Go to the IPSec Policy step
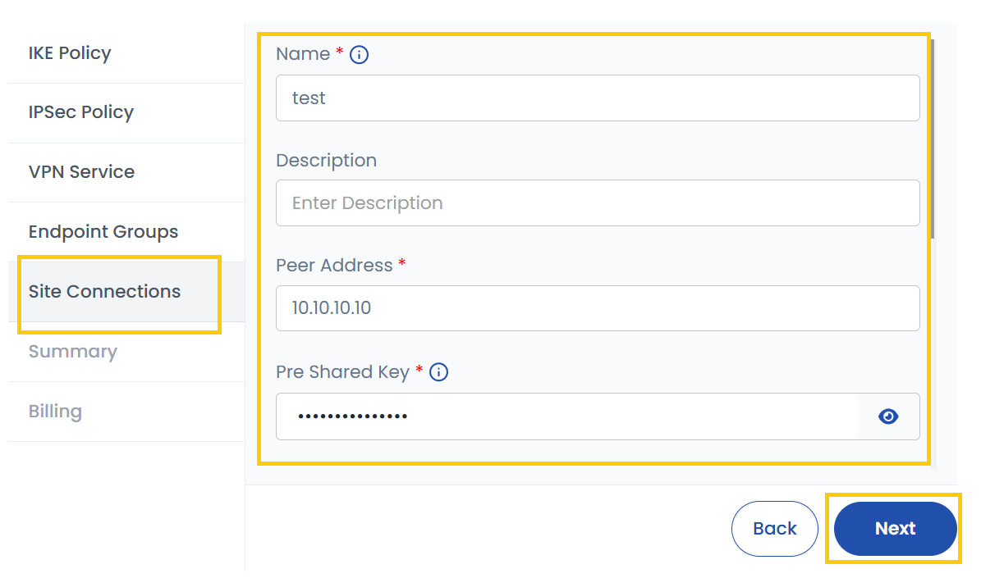This screenshot has width=981, height=578. (80, 112)
